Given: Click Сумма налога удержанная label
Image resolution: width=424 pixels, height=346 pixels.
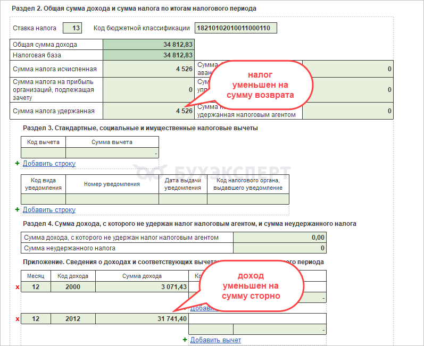Looking at the screenshot, I should tap(54, 111).
